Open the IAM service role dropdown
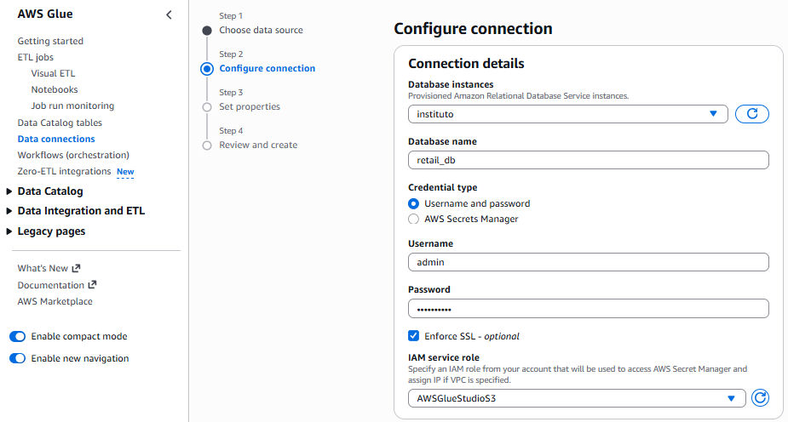 coord(577,398)
